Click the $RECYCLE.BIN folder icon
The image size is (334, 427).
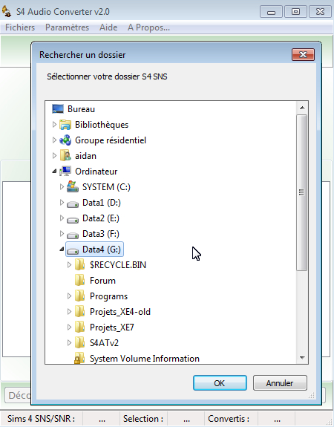click(x=79, y=264)
